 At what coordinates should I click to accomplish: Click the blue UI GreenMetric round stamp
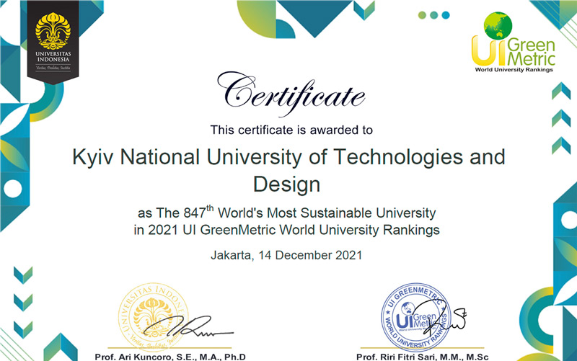pos(416,317)
